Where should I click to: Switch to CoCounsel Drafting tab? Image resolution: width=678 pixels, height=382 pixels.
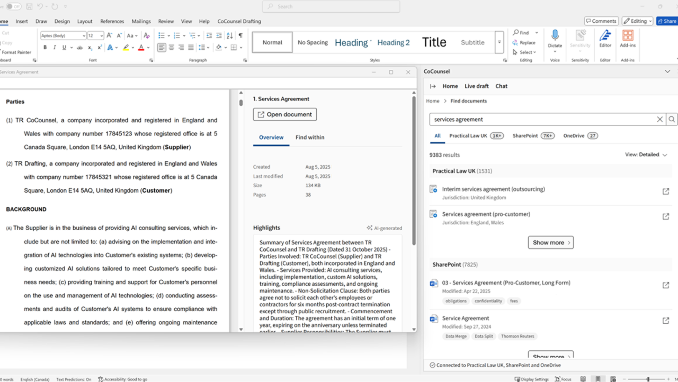(239, 21)
